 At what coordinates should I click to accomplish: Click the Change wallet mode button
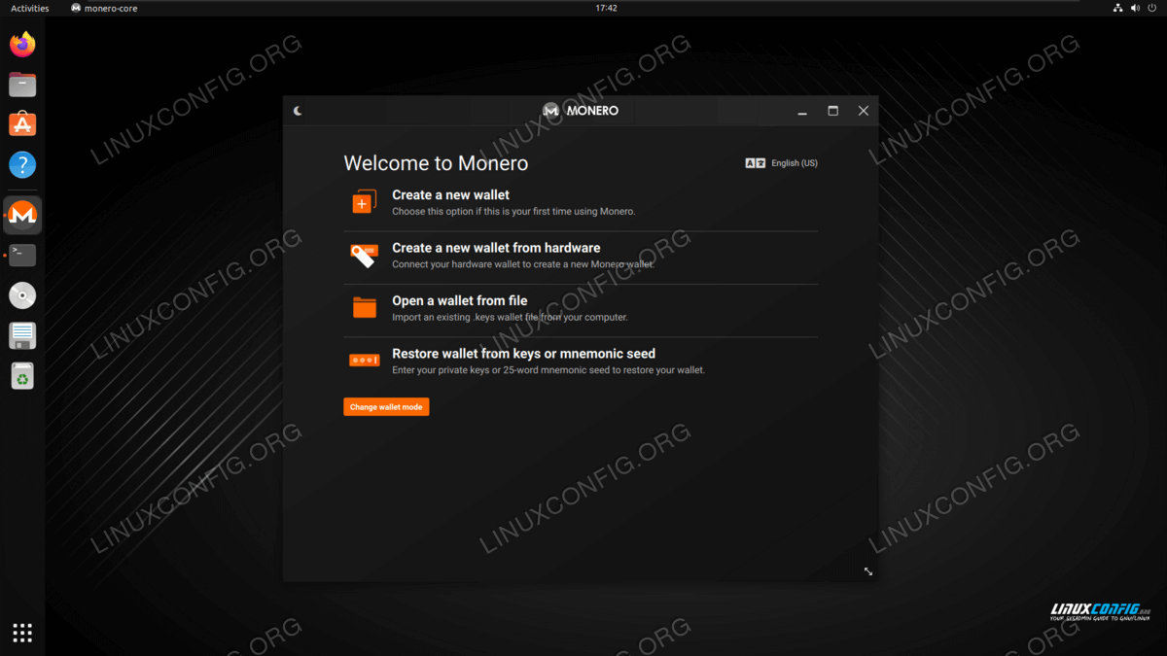386,407
